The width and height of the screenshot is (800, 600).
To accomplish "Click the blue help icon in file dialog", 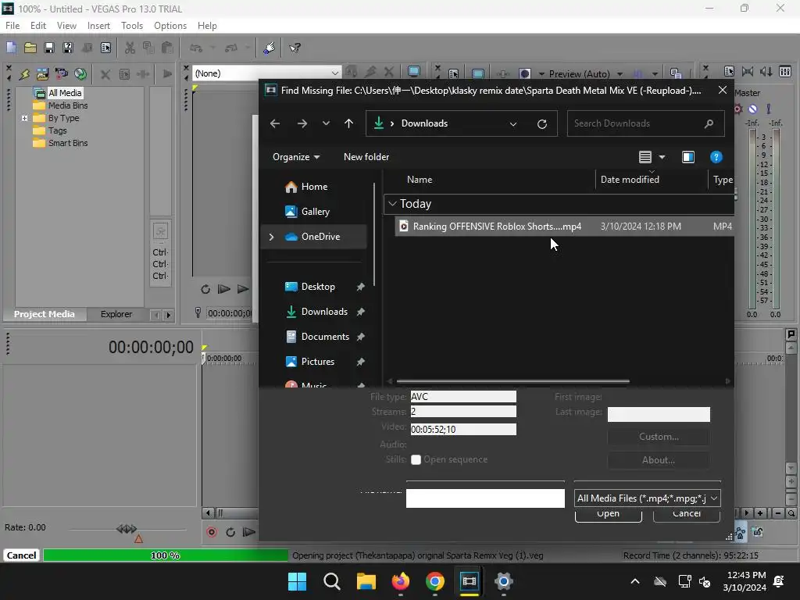I will (716, 157).
